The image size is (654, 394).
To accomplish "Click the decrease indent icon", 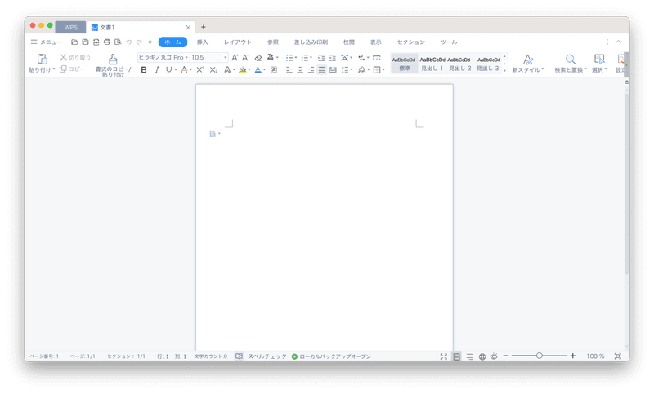I will coord(321,57).
